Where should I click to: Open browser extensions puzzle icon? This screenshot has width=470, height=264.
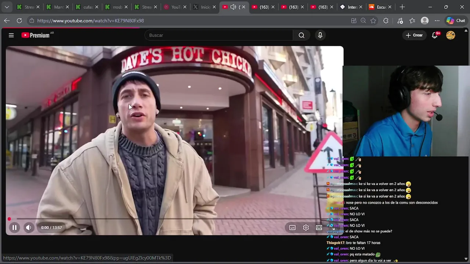(x=386, y=21)
